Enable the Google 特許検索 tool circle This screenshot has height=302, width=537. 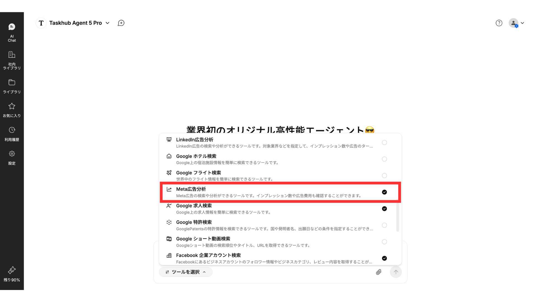coord(384,225)
